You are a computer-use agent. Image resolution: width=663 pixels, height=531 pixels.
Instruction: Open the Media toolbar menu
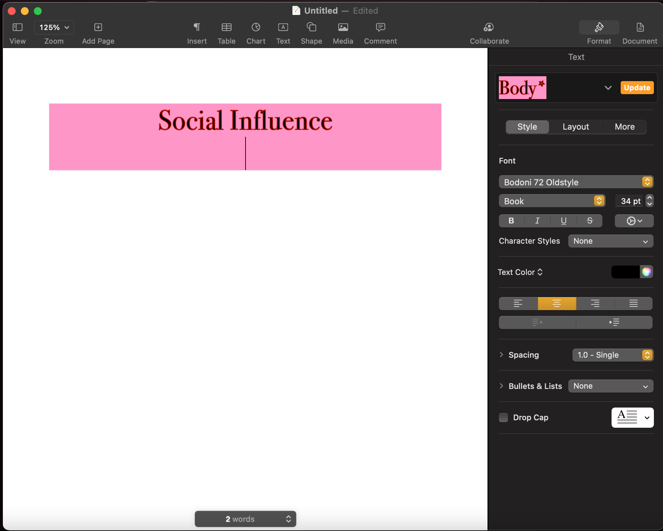[343, 27]
